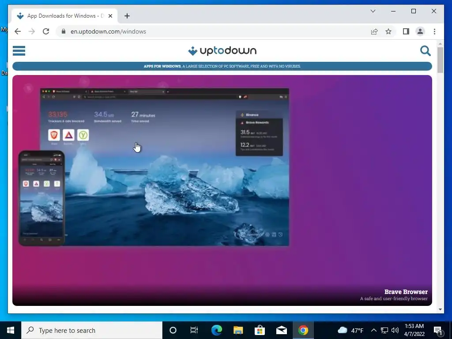
Task: Open Mail app from taskbar
Action: [281, 330]
